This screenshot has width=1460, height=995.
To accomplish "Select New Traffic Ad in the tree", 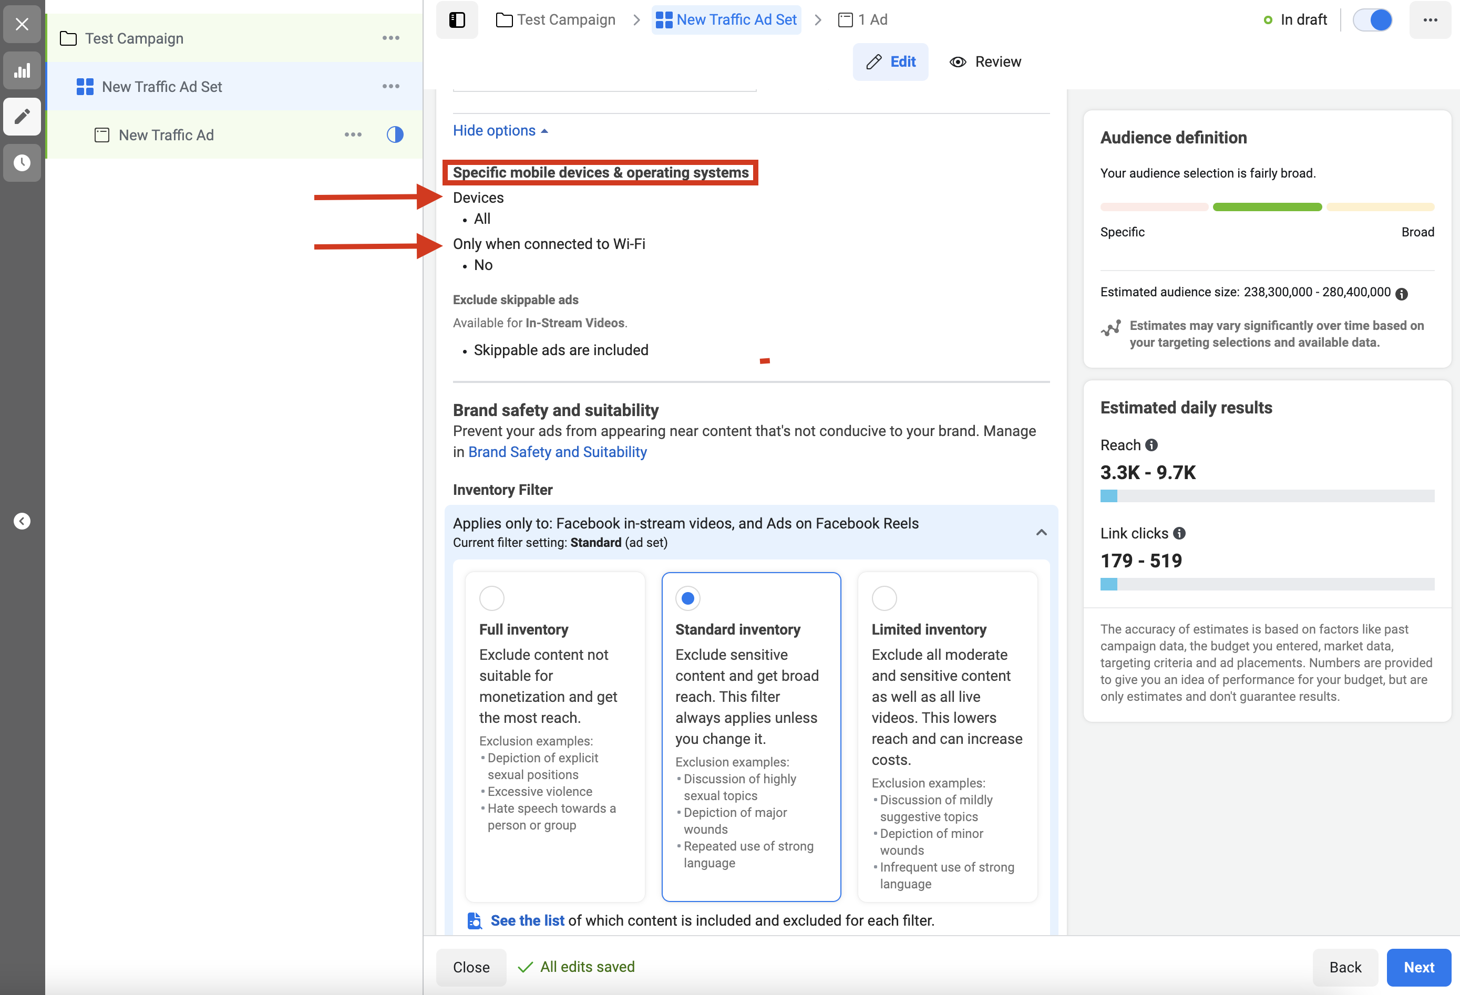I will (x=166, y=135).
